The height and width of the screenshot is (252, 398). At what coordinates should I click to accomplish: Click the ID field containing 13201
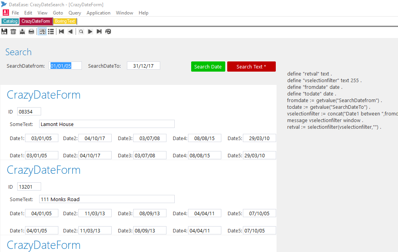click(x=29, y=187)
